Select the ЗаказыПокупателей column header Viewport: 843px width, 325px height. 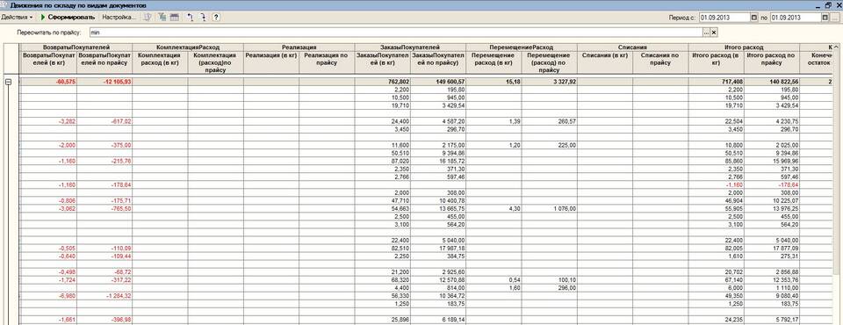point(410,47)
